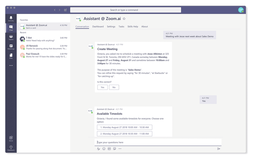Viewport: 253px width, 159px height.
Task: Click T-Bot avatar in recent chats
Action: (22, 39)
